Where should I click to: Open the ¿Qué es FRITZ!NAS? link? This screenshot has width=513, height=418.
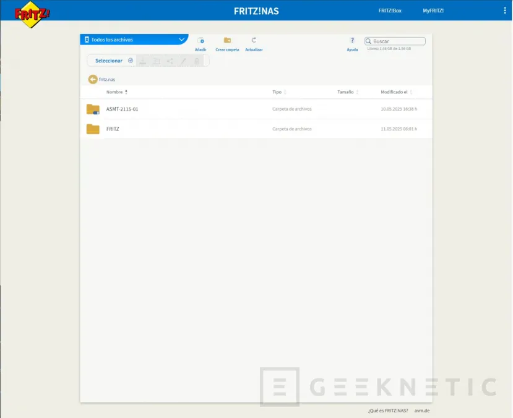[388, 411]
